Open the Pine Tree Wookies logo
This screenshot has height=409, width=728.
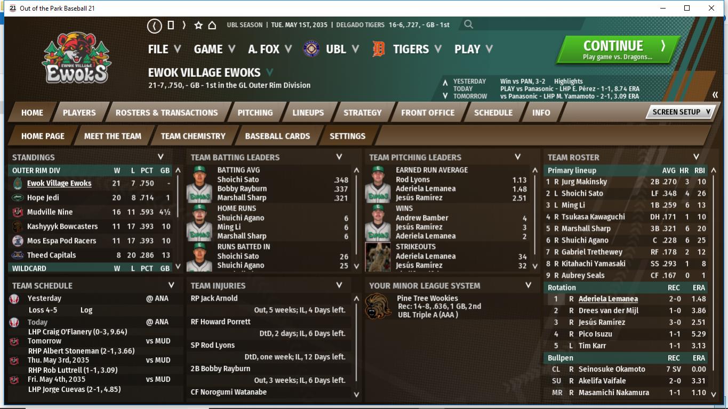click(x=378, y=306)
